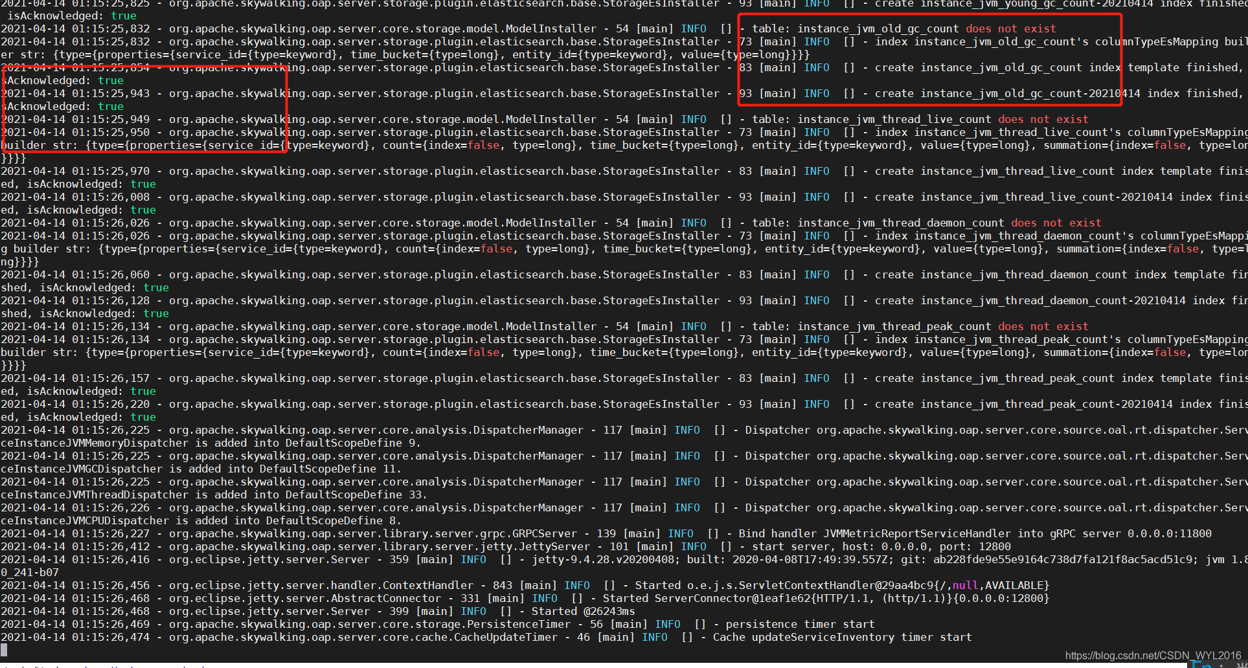Click timestamp '2021-04-14 01:15:26,469'

coord(75,624)
